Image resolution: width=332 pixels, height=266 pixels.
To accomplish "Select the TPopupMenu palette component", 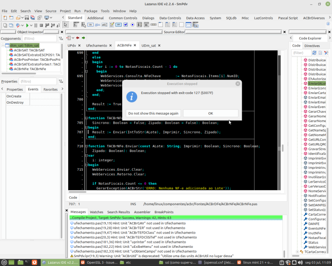I will pos(83,25).
